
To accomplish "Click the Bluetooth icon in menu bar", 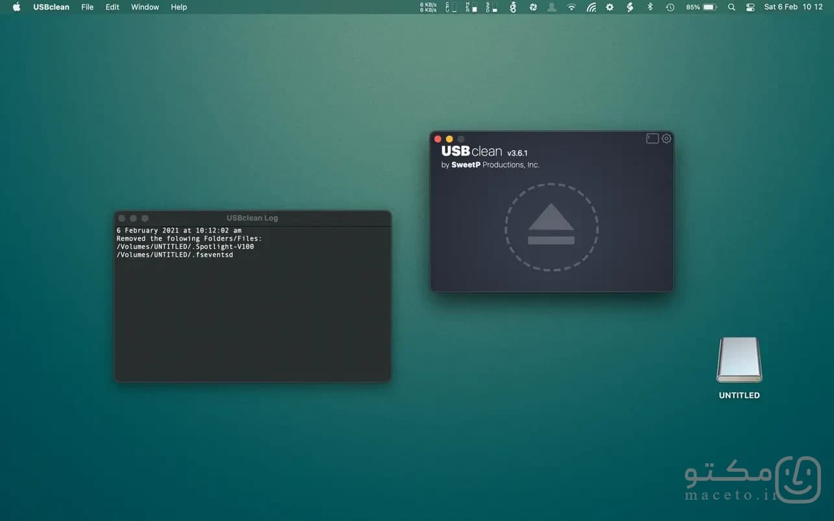I will click(x=650, y=7).
